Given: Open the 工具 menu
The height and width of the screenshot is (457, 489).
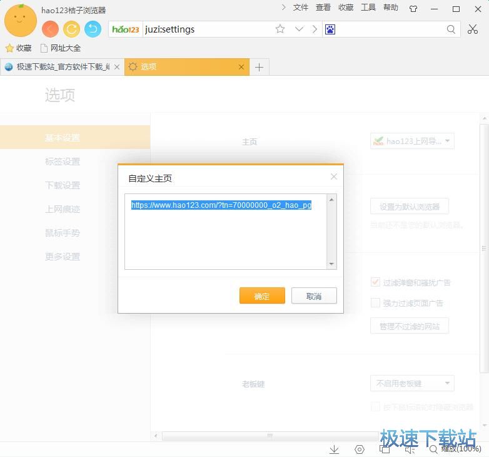Looking at the screenshot, I should tap(368, 8).
